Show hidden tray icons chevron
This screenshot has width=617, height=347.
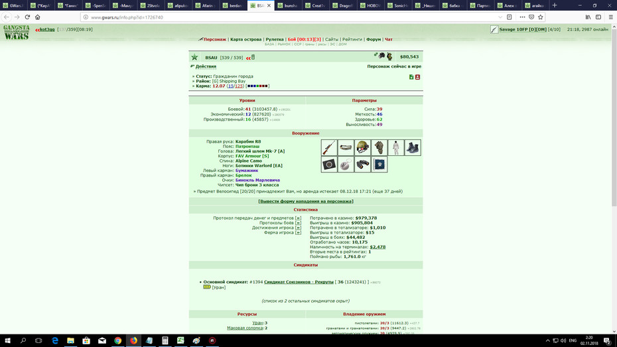[x=548, y=341]
